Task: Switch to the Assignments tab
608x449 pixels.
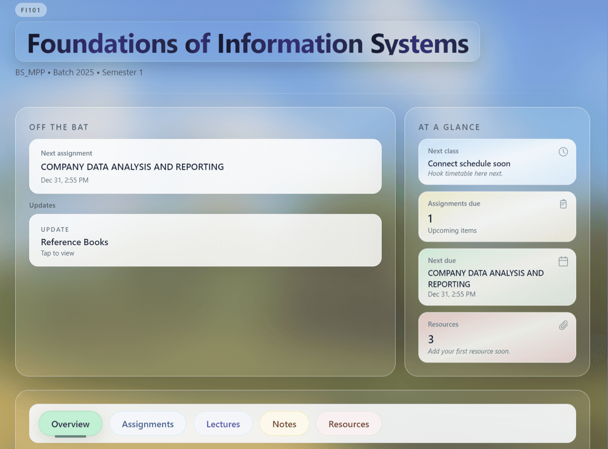Action: pos(148,423)
